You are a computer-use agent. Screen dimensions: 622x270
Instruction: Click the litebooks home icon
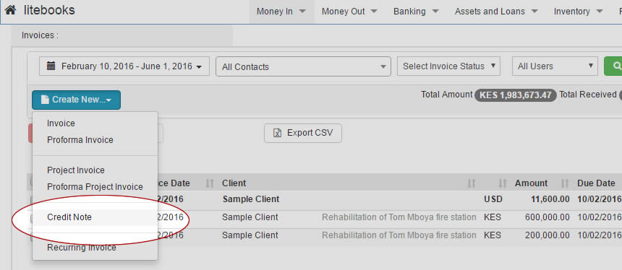11,10
